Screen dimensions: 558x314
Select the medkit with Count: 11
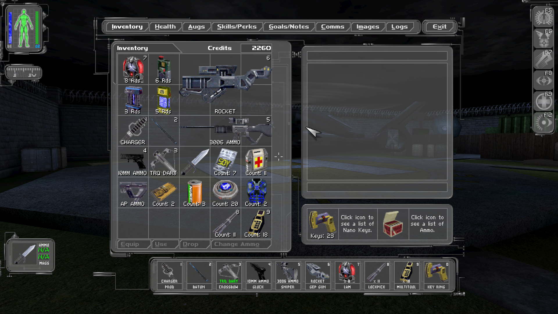[x=256, y=162]
